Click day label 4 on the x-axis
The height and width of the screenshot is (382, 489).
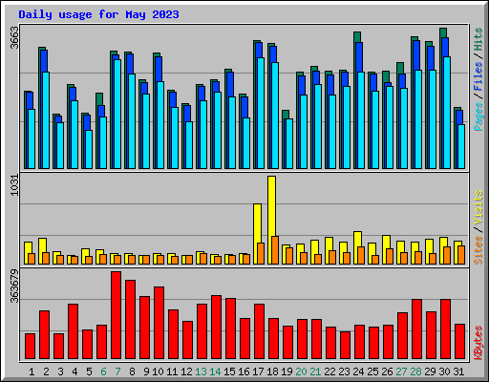coord(74,371)
